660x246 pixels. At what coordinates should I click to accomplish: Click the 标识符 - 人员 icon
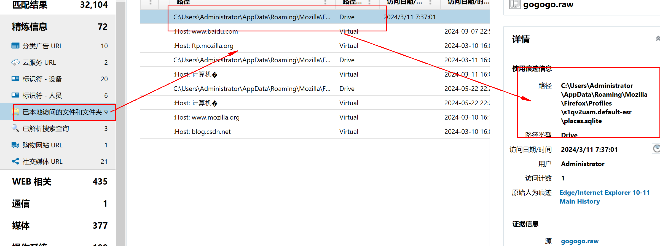coord(15,95)
